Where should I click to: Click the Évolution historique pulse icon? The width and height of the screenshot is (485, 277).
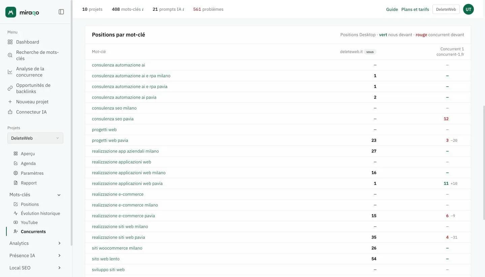(x=15, y=213)
